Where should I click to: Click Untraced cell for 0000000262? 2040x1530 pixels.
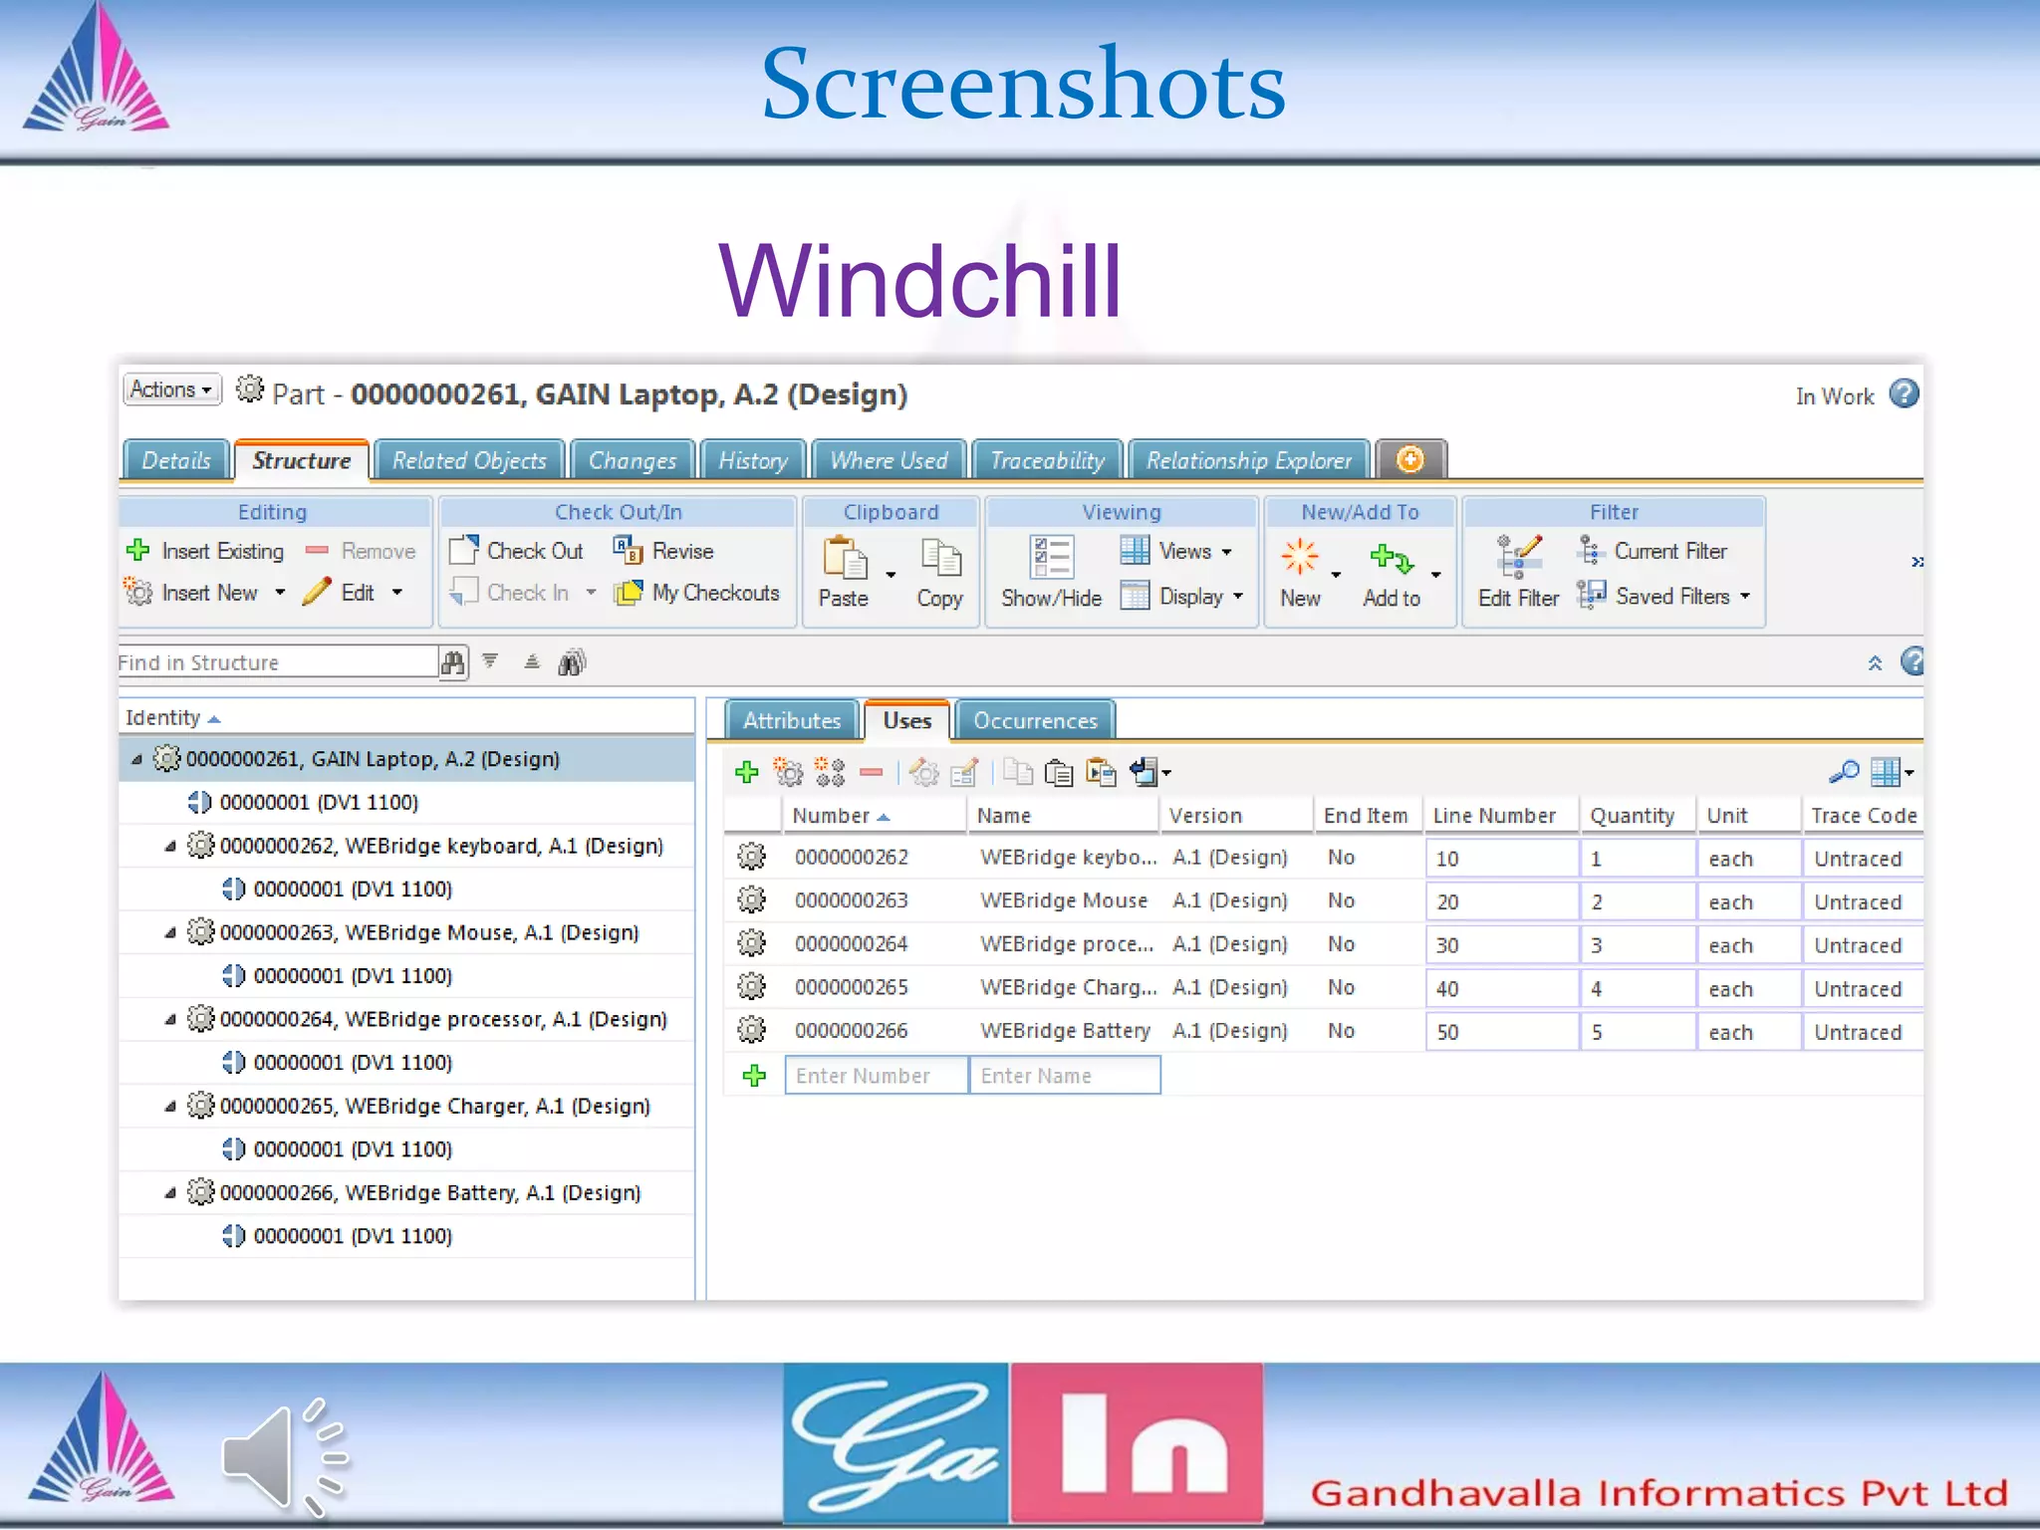pyautogui.click(x=1862, y=859)
